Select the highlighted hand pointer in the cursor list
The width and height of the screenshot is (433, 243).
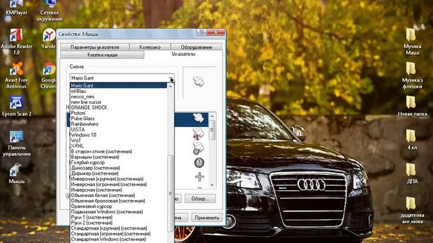pos(198,118)
